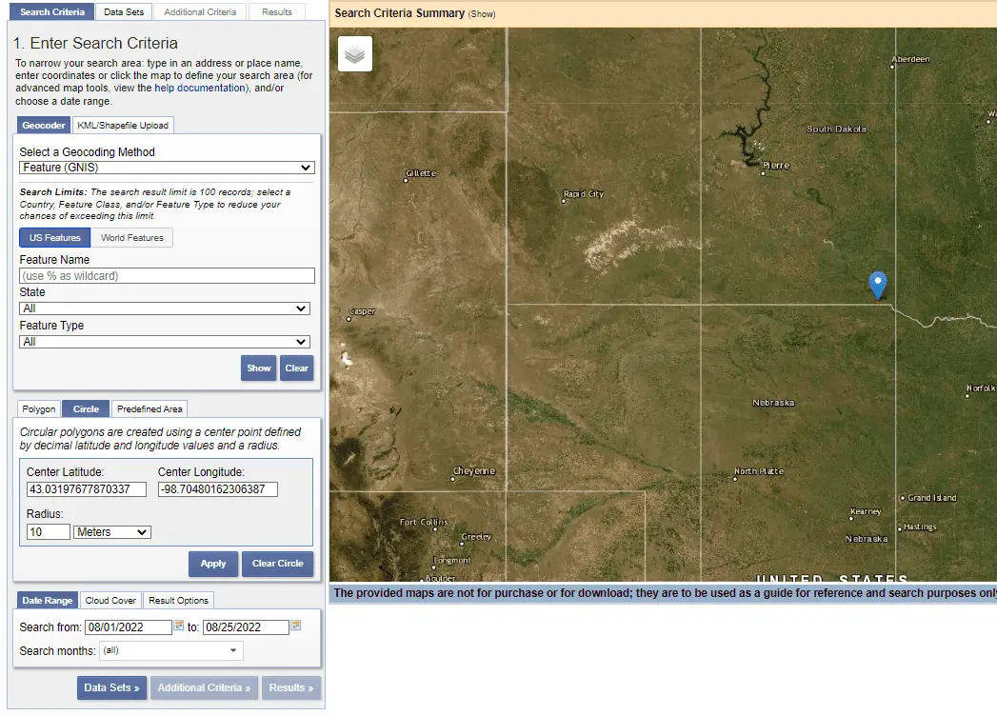Expand the Select a Geocoding Method dropdown
997x716 pixels.
(166, 168)
